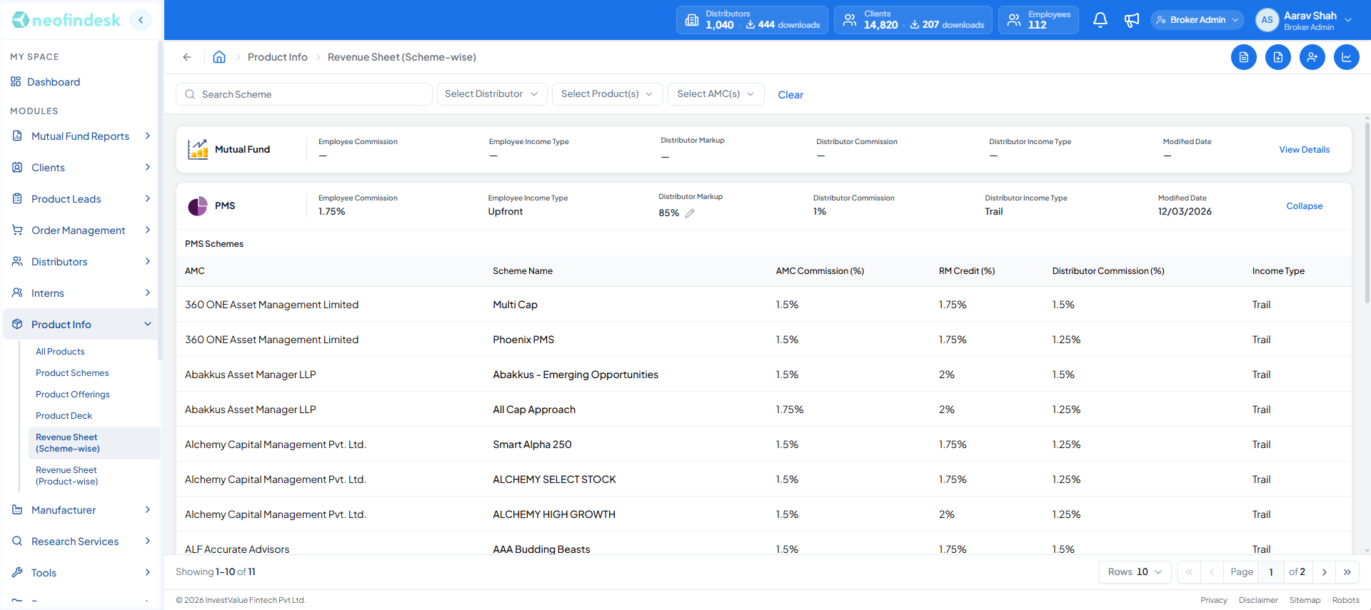Image resolution: width=1371 pixels, height=610 pixels.
Task: Click the Distributors downloads counter icon
Action: 750,25
